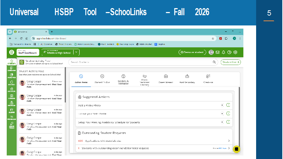Open the Chrome profile avatar
283x159 pixels.
point(234,39)
